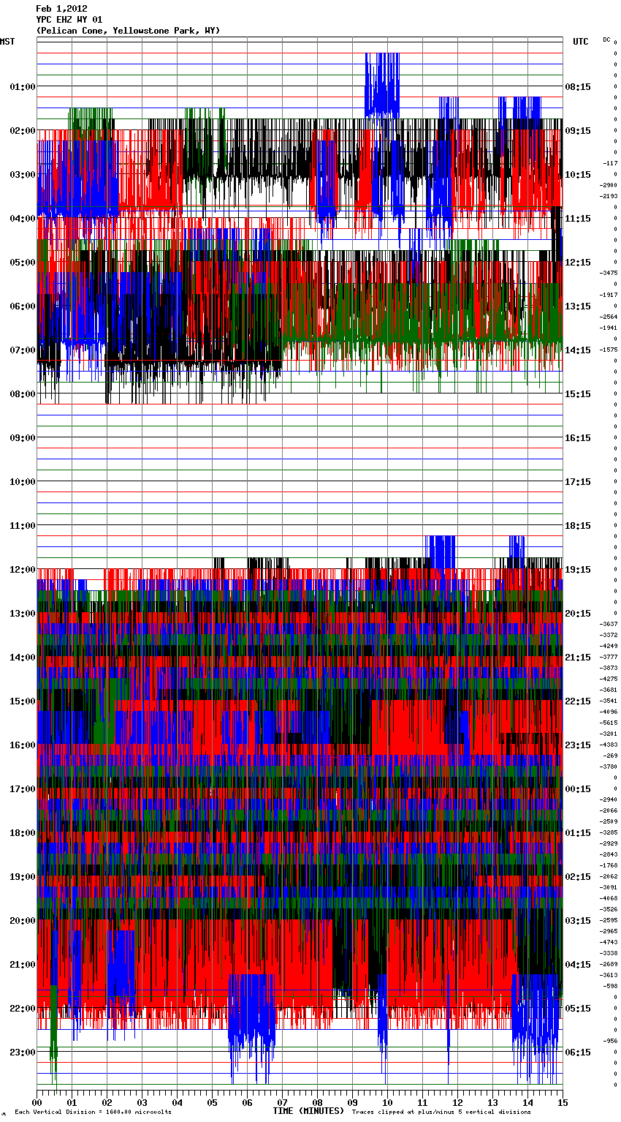
Task: Click the '09:15' UTC time label
Action: [578, 130]
